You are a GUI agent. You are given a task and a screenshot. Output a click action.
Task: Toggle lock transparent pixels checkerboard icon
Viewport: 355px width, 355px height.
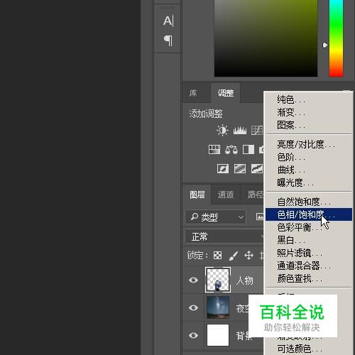point(217,256)
